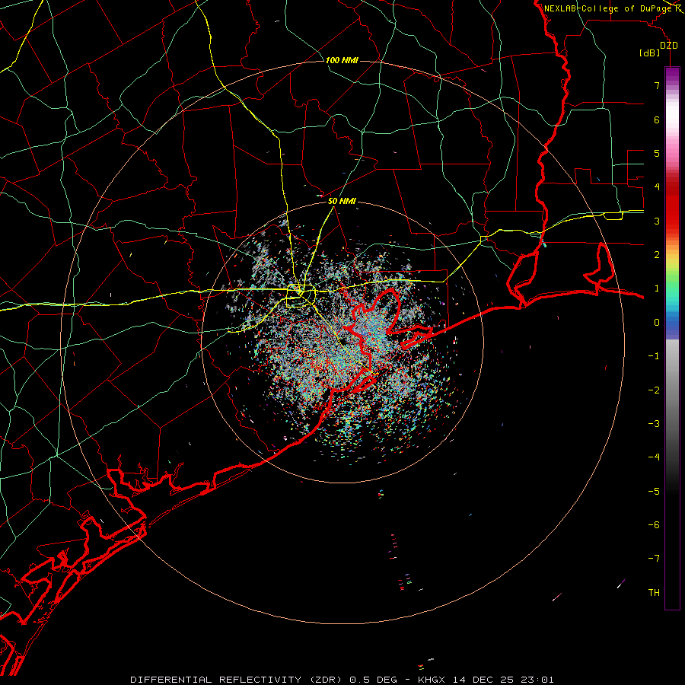Pick the red band of the color bar
685x685 pixels.
pyautogui.click(x=672, y=205)
